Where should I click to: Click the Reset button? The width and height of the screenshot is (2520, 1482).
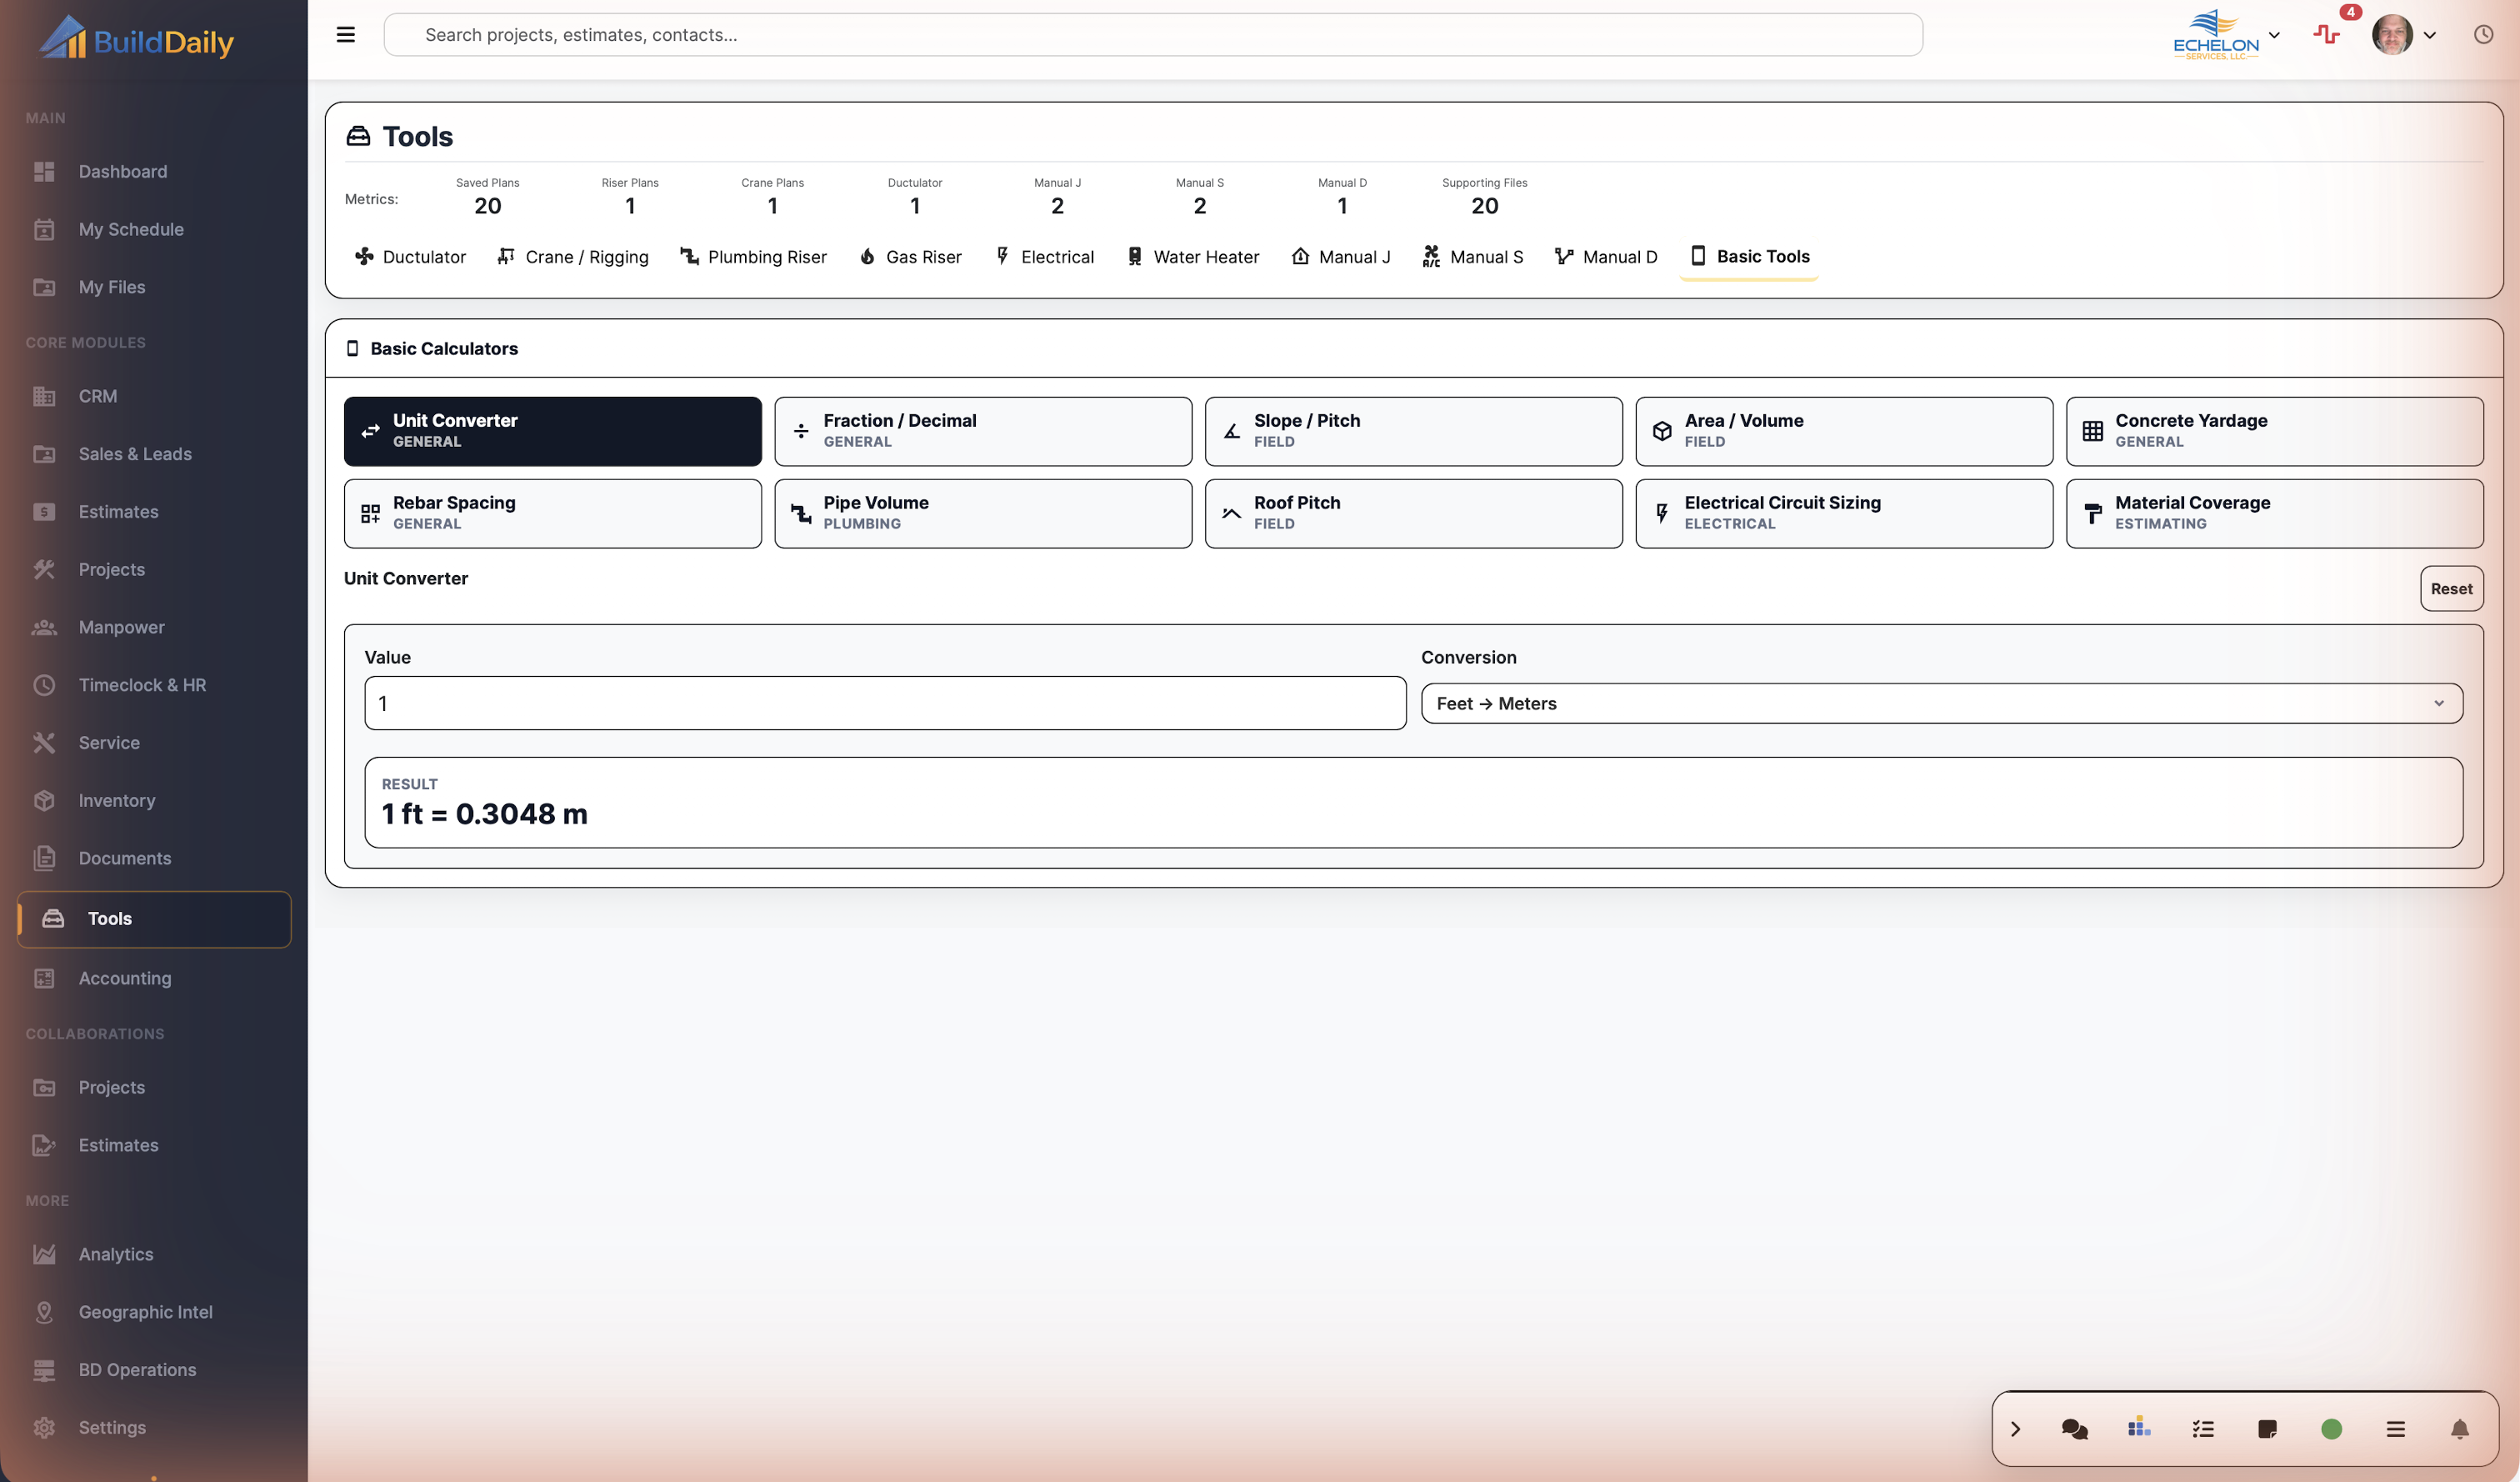[2451, 588]
